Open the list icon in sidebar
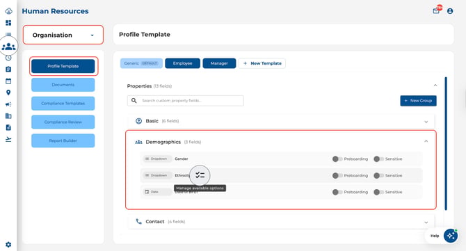The image size is (466, 251). click(8, 35)
